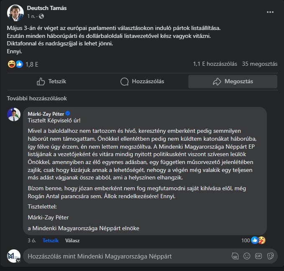Click the globe public-audience icon
The width and height of the screenshot is (284, 271).
tap(41, 17)
